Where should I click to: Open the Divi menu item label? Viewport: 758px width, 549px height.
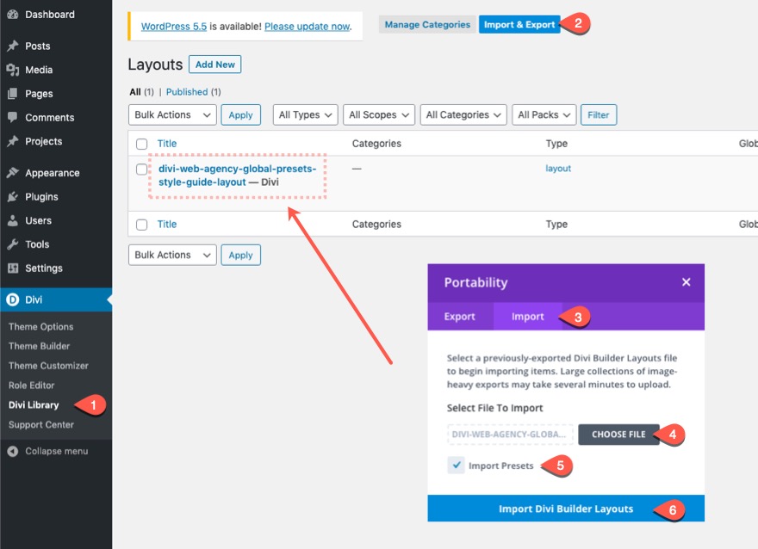pos(34,299)
